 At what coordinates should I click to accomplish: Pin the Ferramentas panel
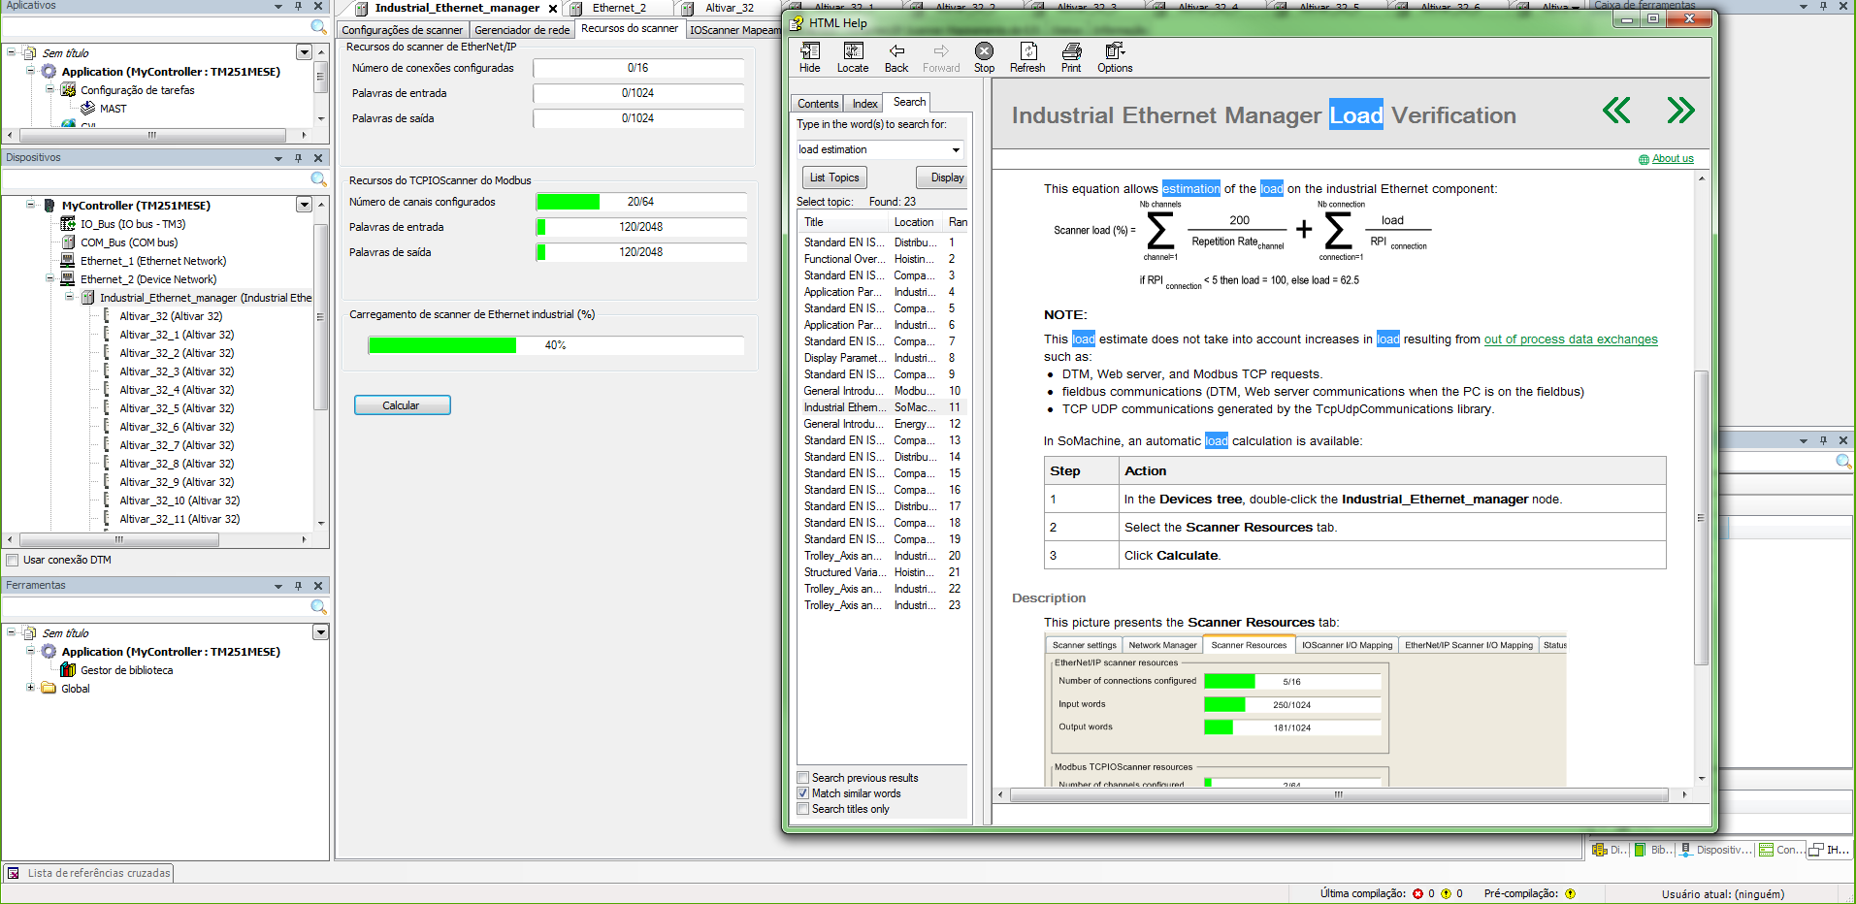[x=299, y=586]
